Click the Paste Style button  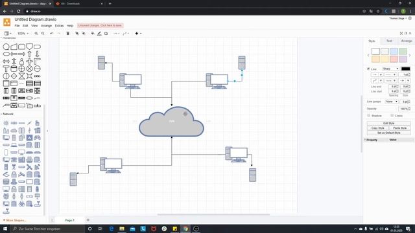[x=399, y=128]
